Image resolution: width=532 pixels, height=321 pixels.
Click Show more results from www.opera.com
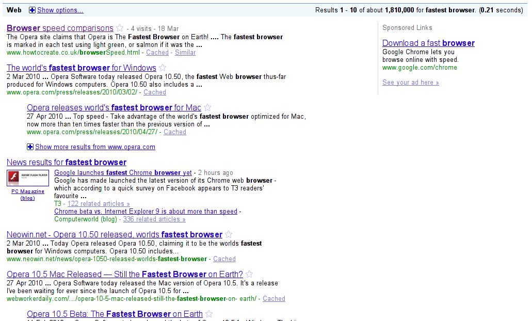click(95, 147)
